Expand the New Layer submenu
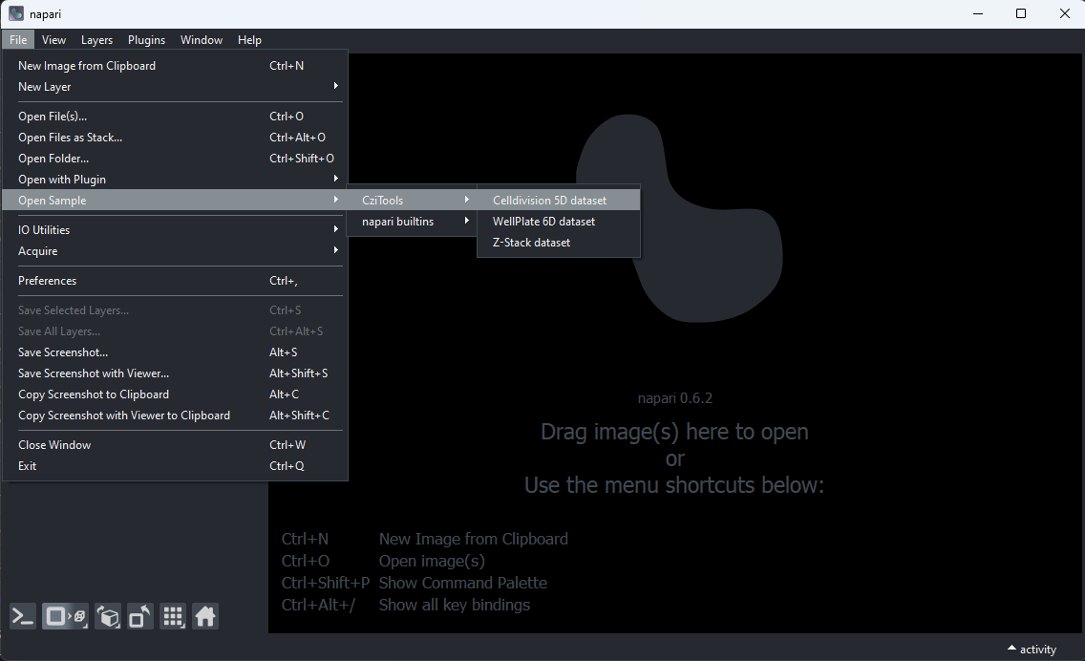Image resolution: width=1085 pixels, height=661 pixels. click(x=175, y=87)
